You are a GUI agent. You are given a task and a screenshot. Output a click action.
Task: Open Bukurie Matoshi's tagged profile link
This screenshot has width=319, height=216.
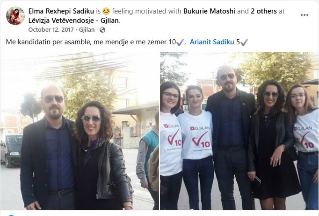209,11
